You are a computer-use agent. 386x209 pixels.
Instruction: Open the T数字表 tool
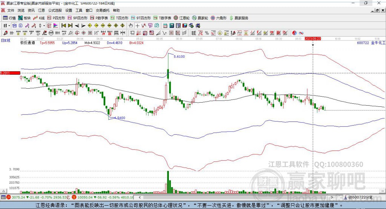pos(162,18)
